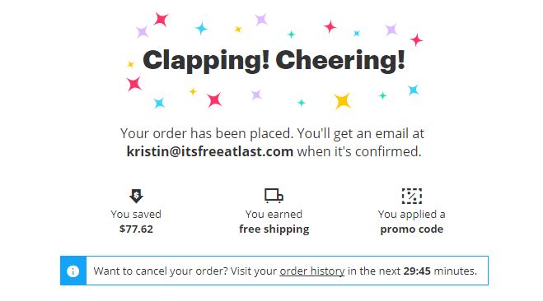Click the "Your order has been placed" message
This screenshot has width=543, height=301.
[x=207, y=133]
